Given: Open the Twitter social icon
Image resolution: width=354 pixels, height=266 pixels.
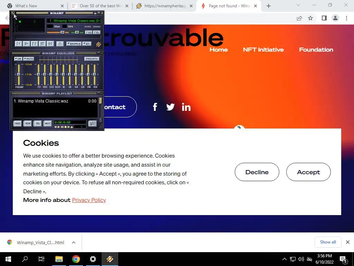Looking at the screenshot, I should pos(170,107).
